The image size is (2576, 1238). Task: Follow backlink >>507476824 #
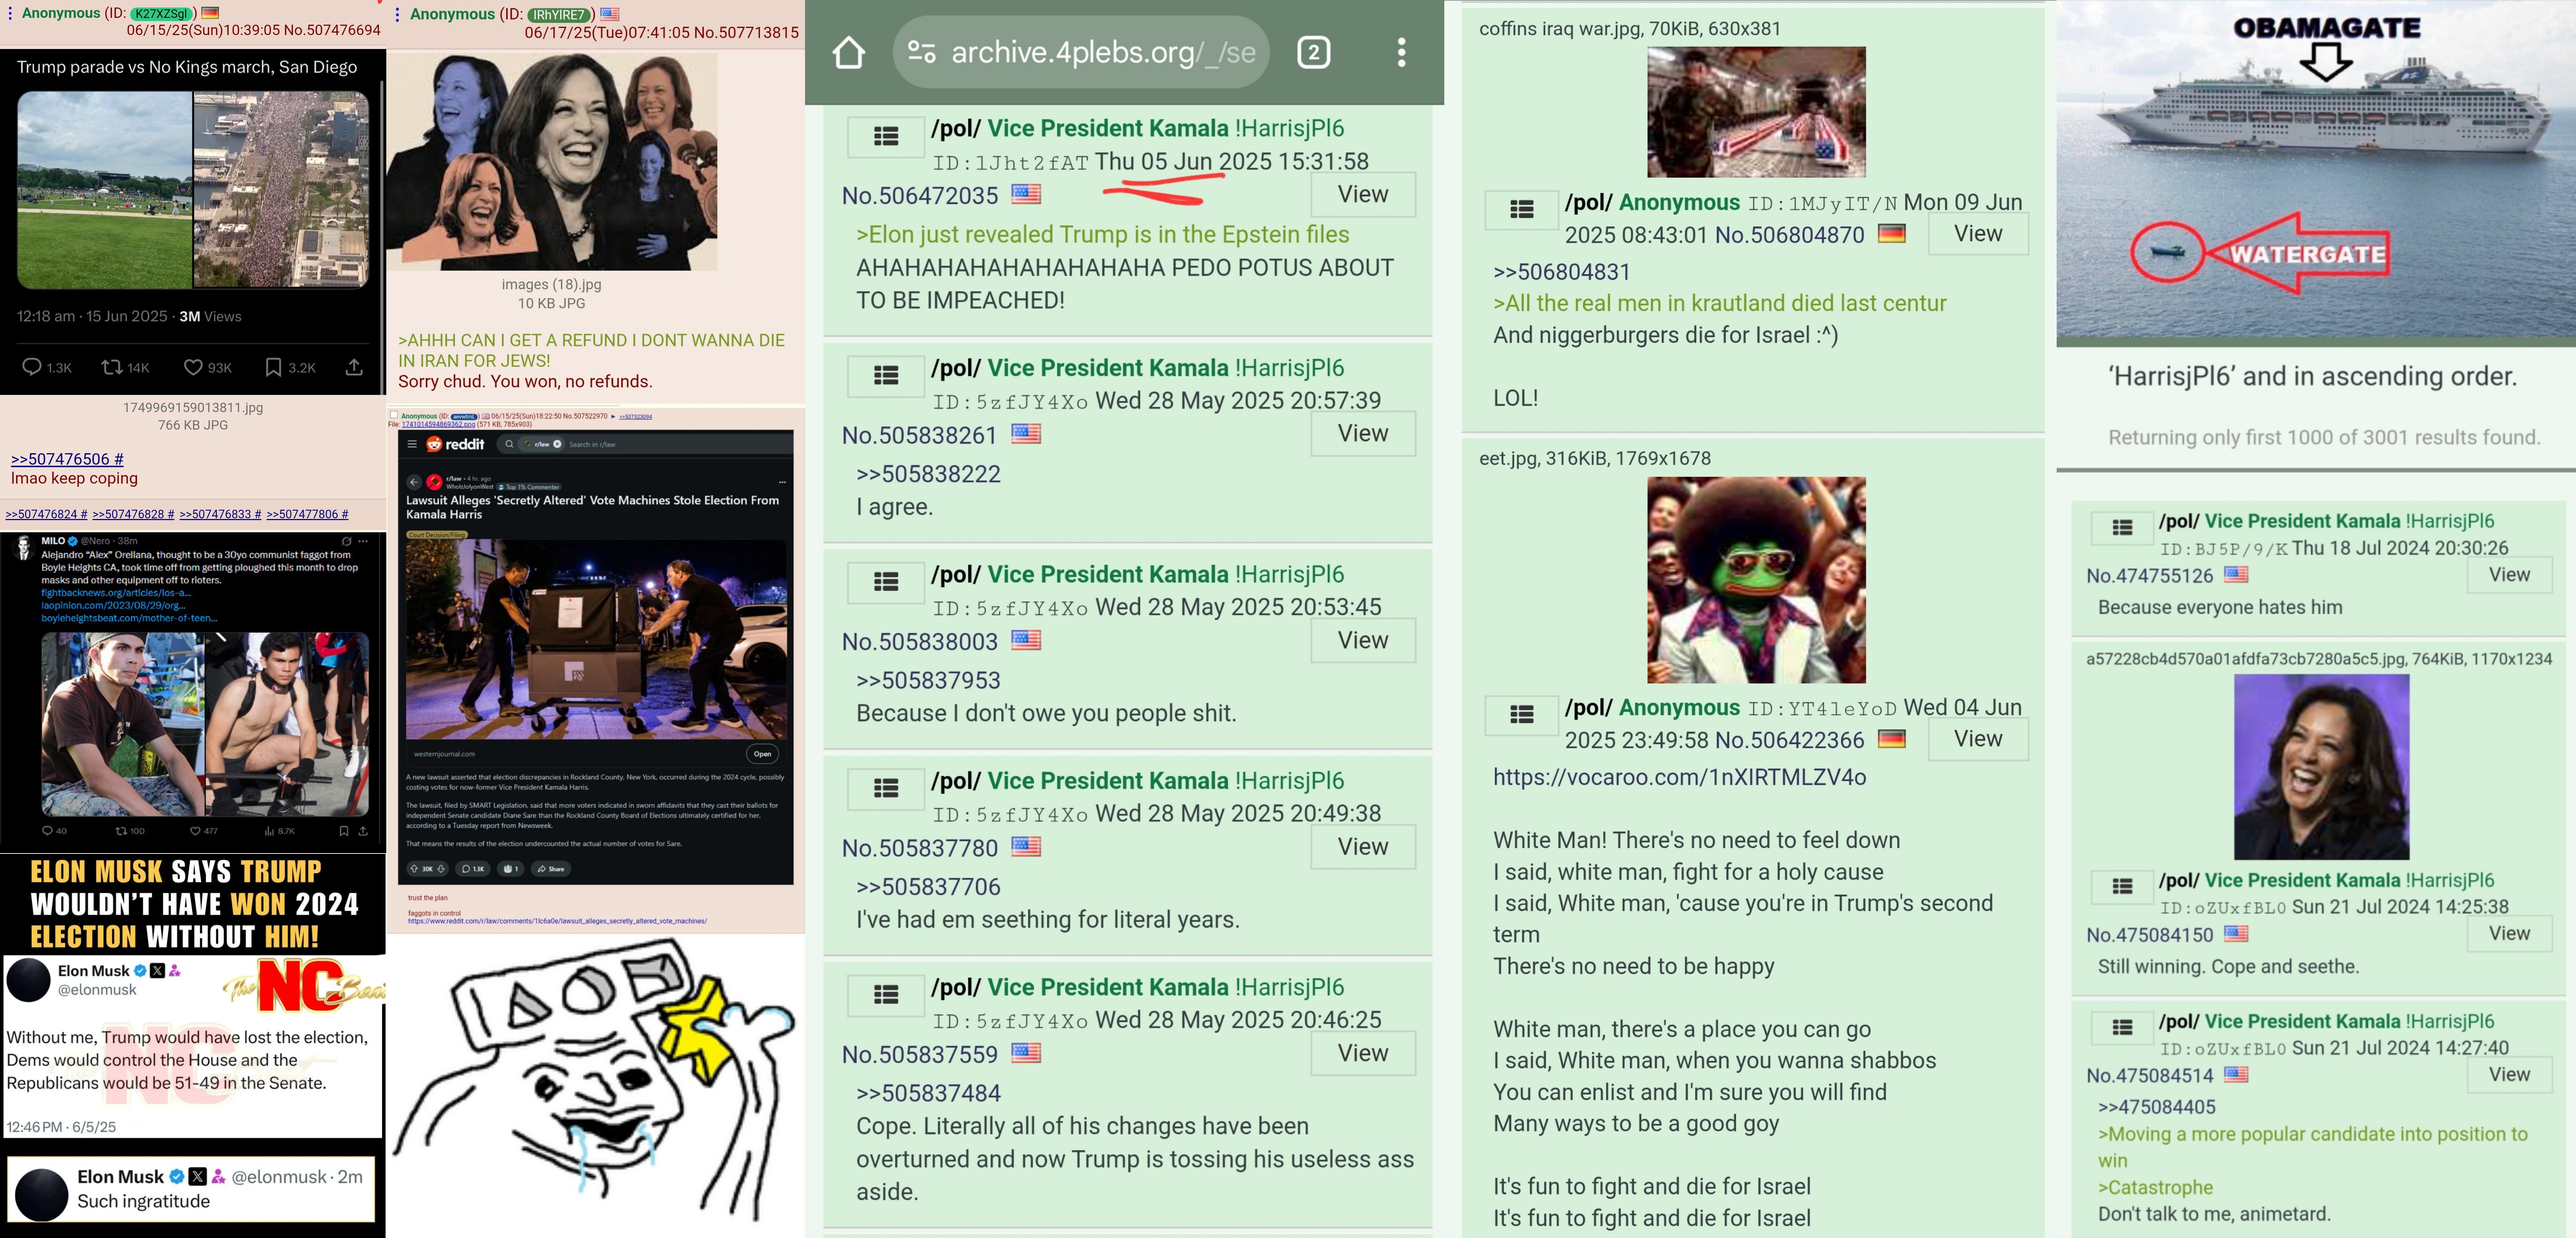point(46,514)
